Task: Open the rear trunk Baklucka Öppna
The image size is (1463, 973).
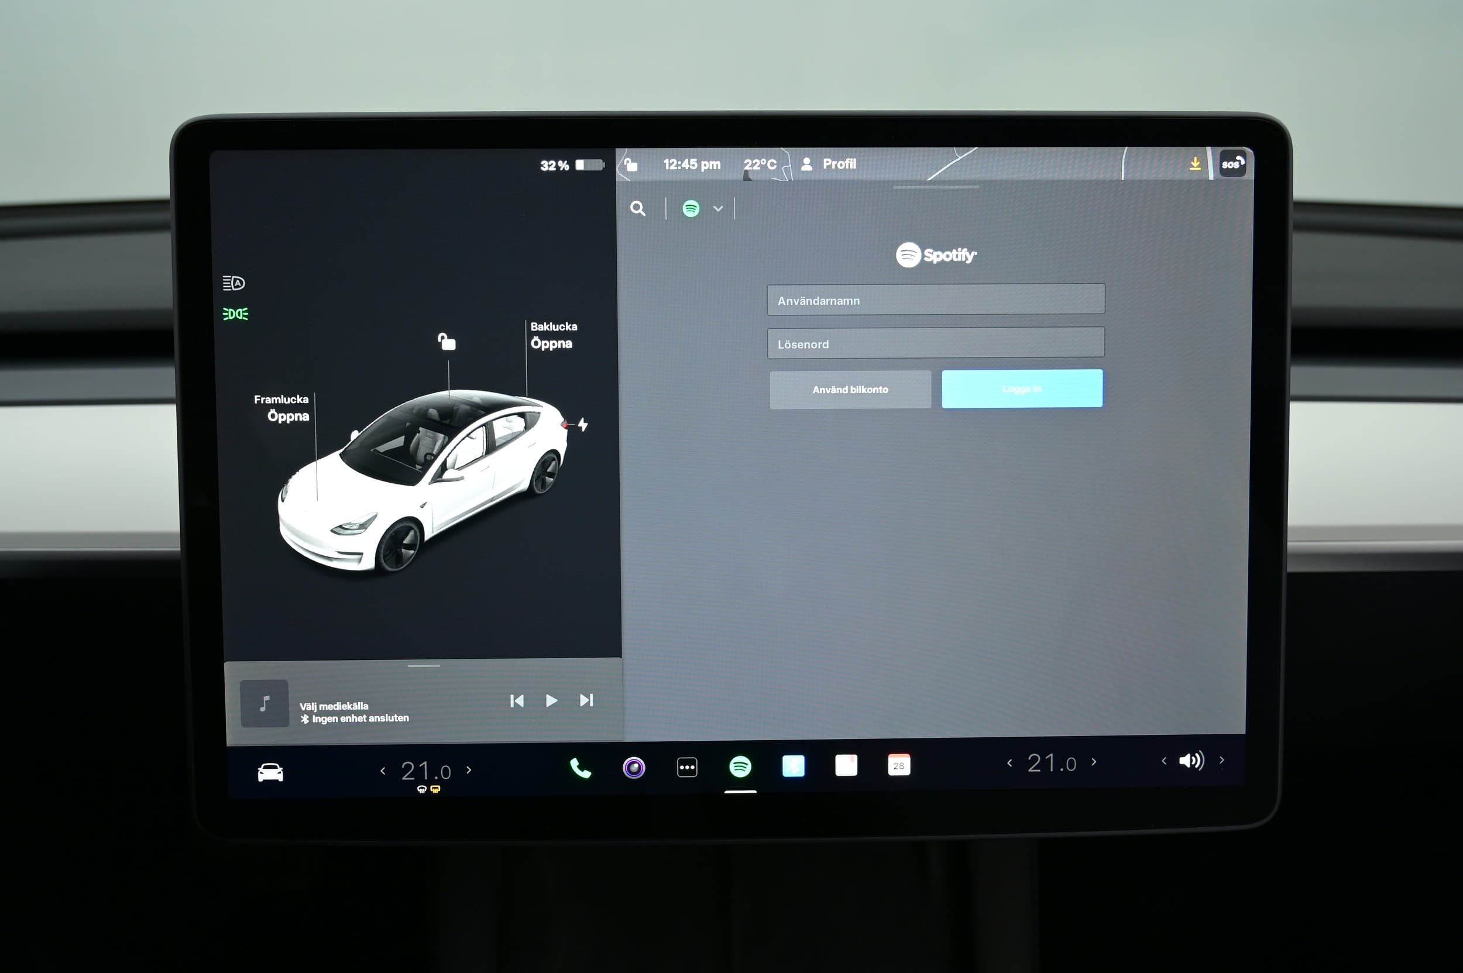Action: pos(554,335)
